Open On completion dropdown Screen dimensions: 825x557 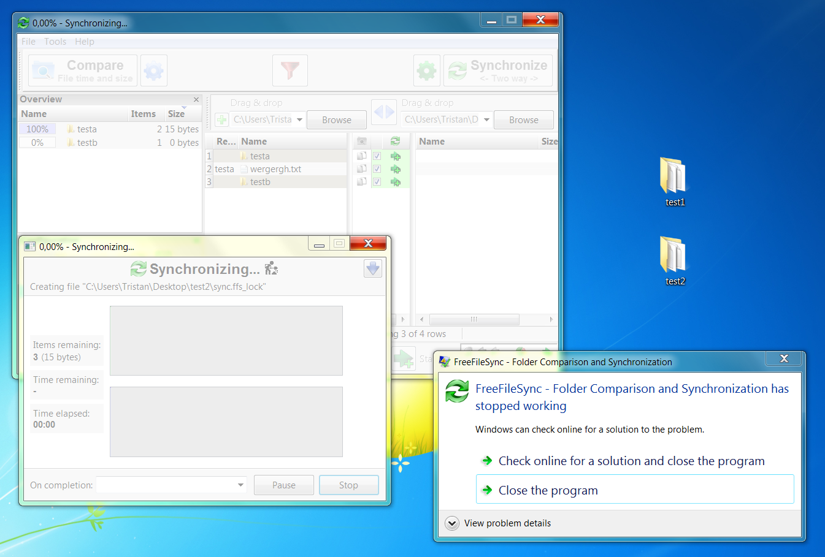tap(172, 485)
